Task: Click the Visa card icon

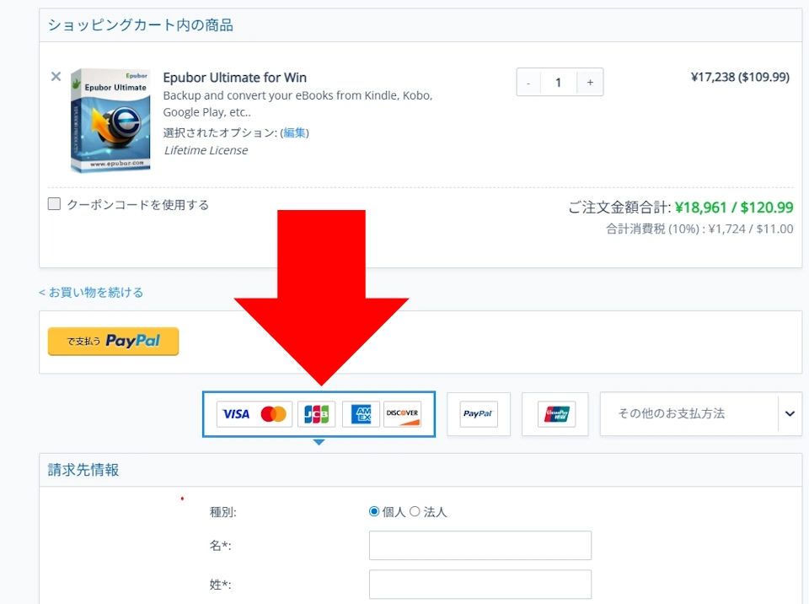Action: (x=236, y=414)
